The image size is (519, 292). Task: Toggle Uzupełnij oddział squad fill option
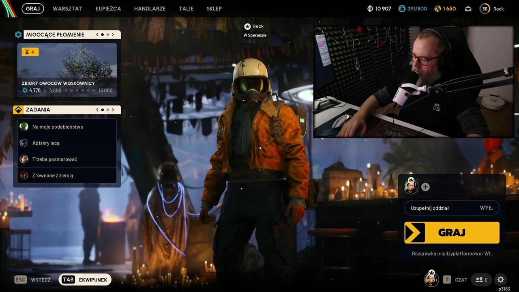click(452, 208)
